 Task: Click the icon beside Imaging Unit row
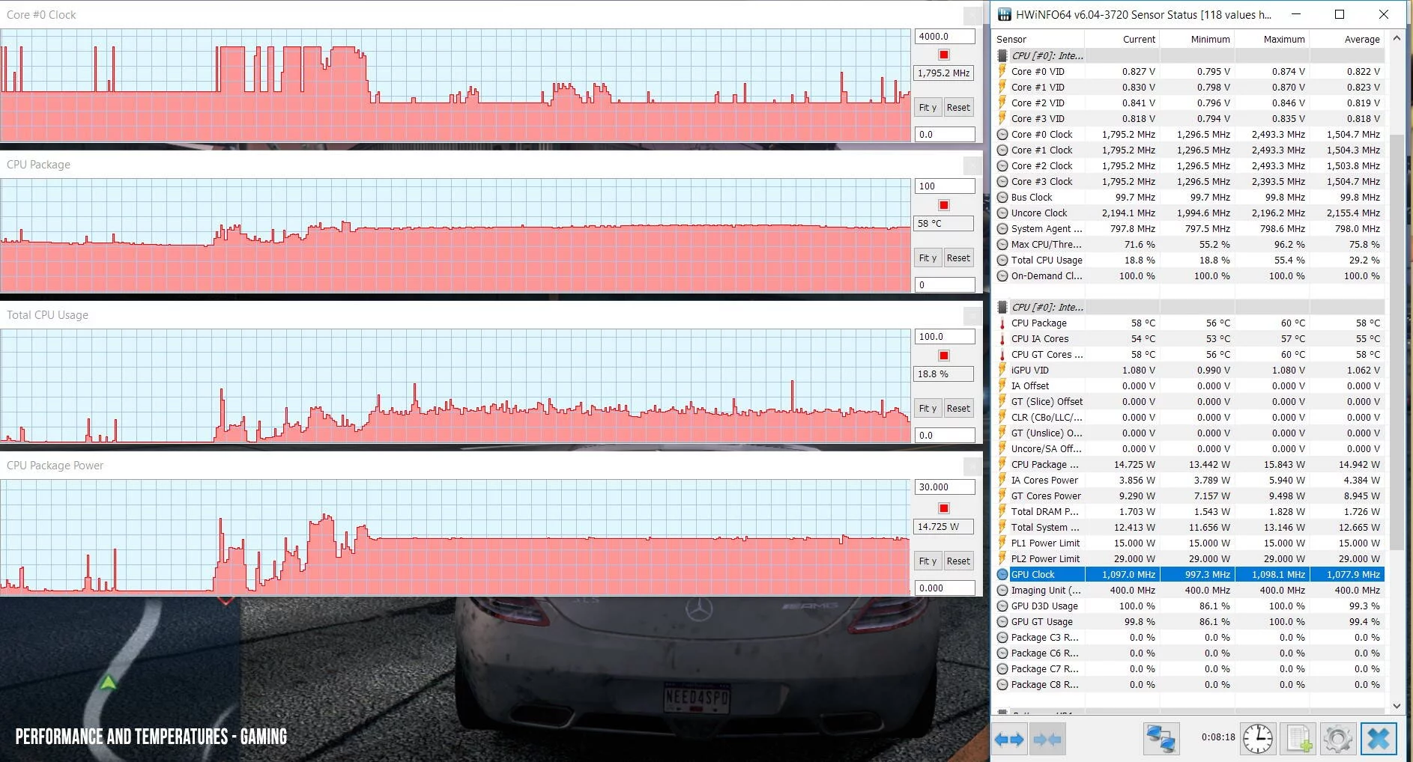[x=1002, y=590]
